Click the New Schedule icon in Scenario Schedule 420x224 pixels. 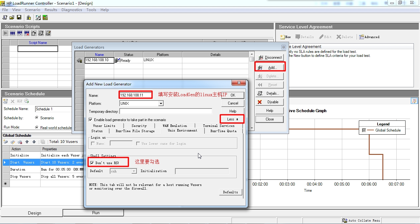5,101
